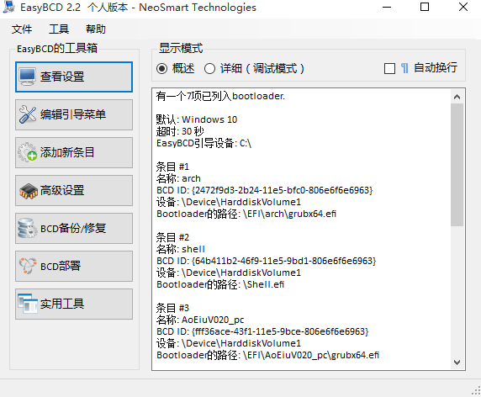Open the 帮助 menu

(96, 29)
